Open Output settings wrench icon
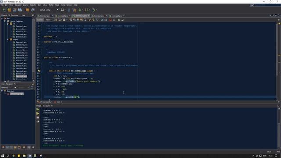 coord(38,122)
